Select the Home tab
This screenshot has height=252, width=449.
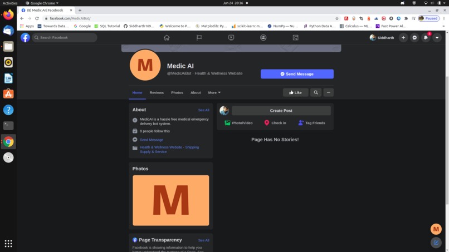pyautogui.click(x=137, y=93)
